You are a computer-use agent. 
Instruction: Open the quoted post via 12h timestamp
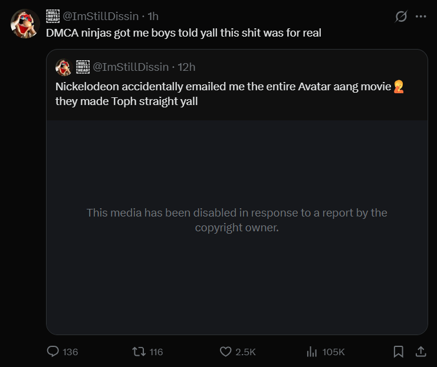pos(186,67)
